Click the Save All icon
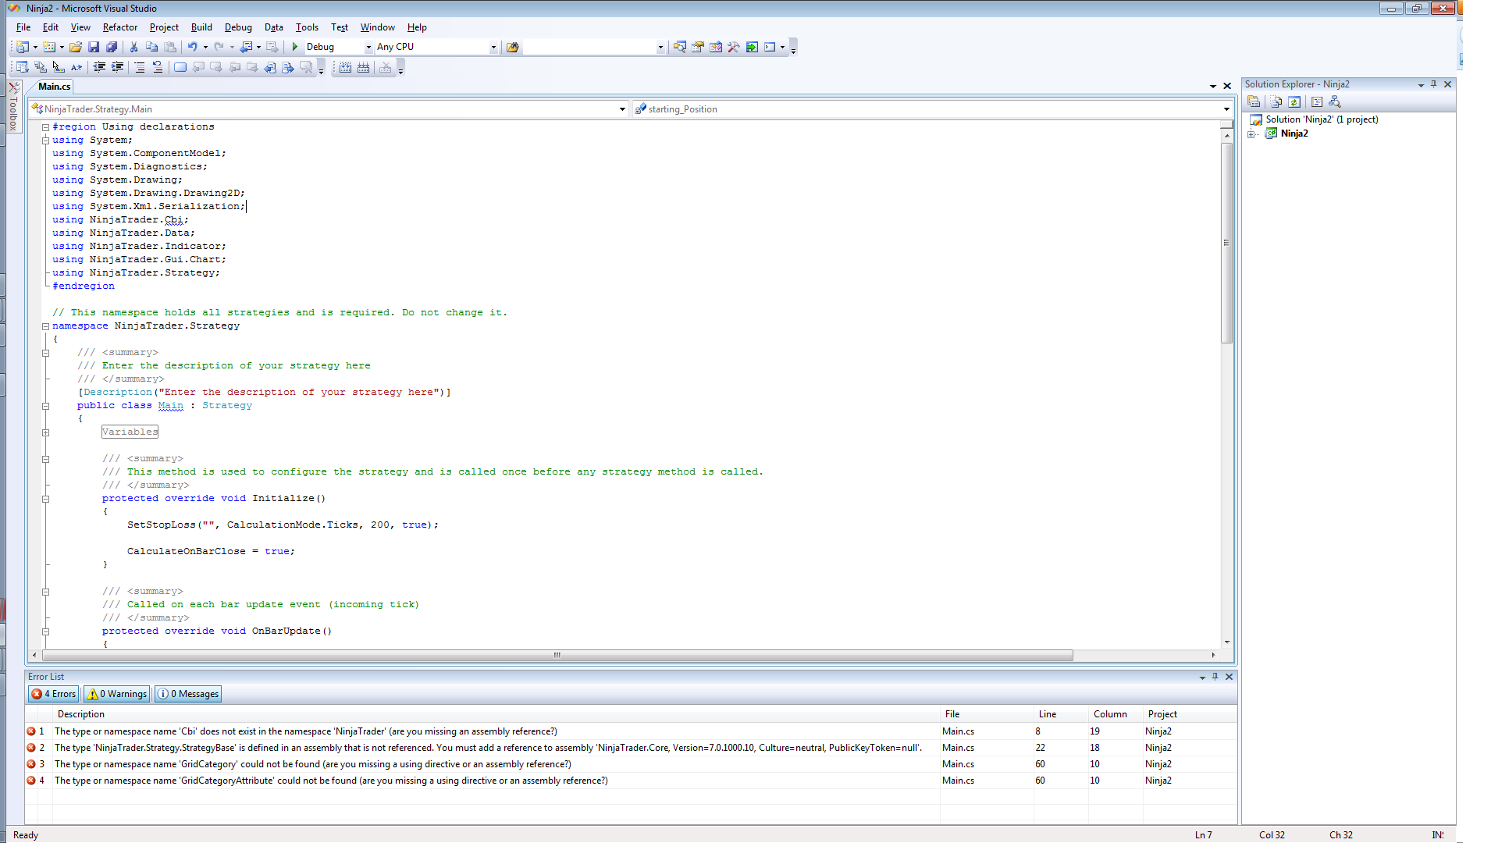This screenshot has width=1491, height=843. pyautogui.click(x=112, y=47)
